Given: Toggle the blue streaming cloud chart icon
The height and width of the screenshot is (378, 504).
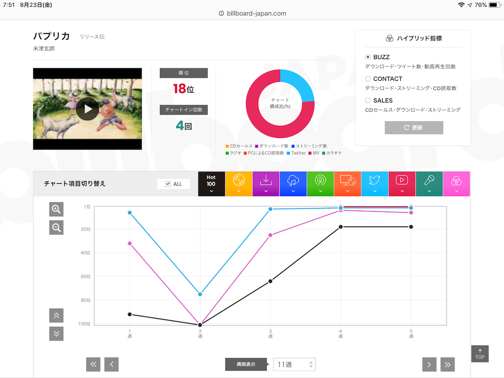Looking at the screenshot, I should [x=293, y=184].
